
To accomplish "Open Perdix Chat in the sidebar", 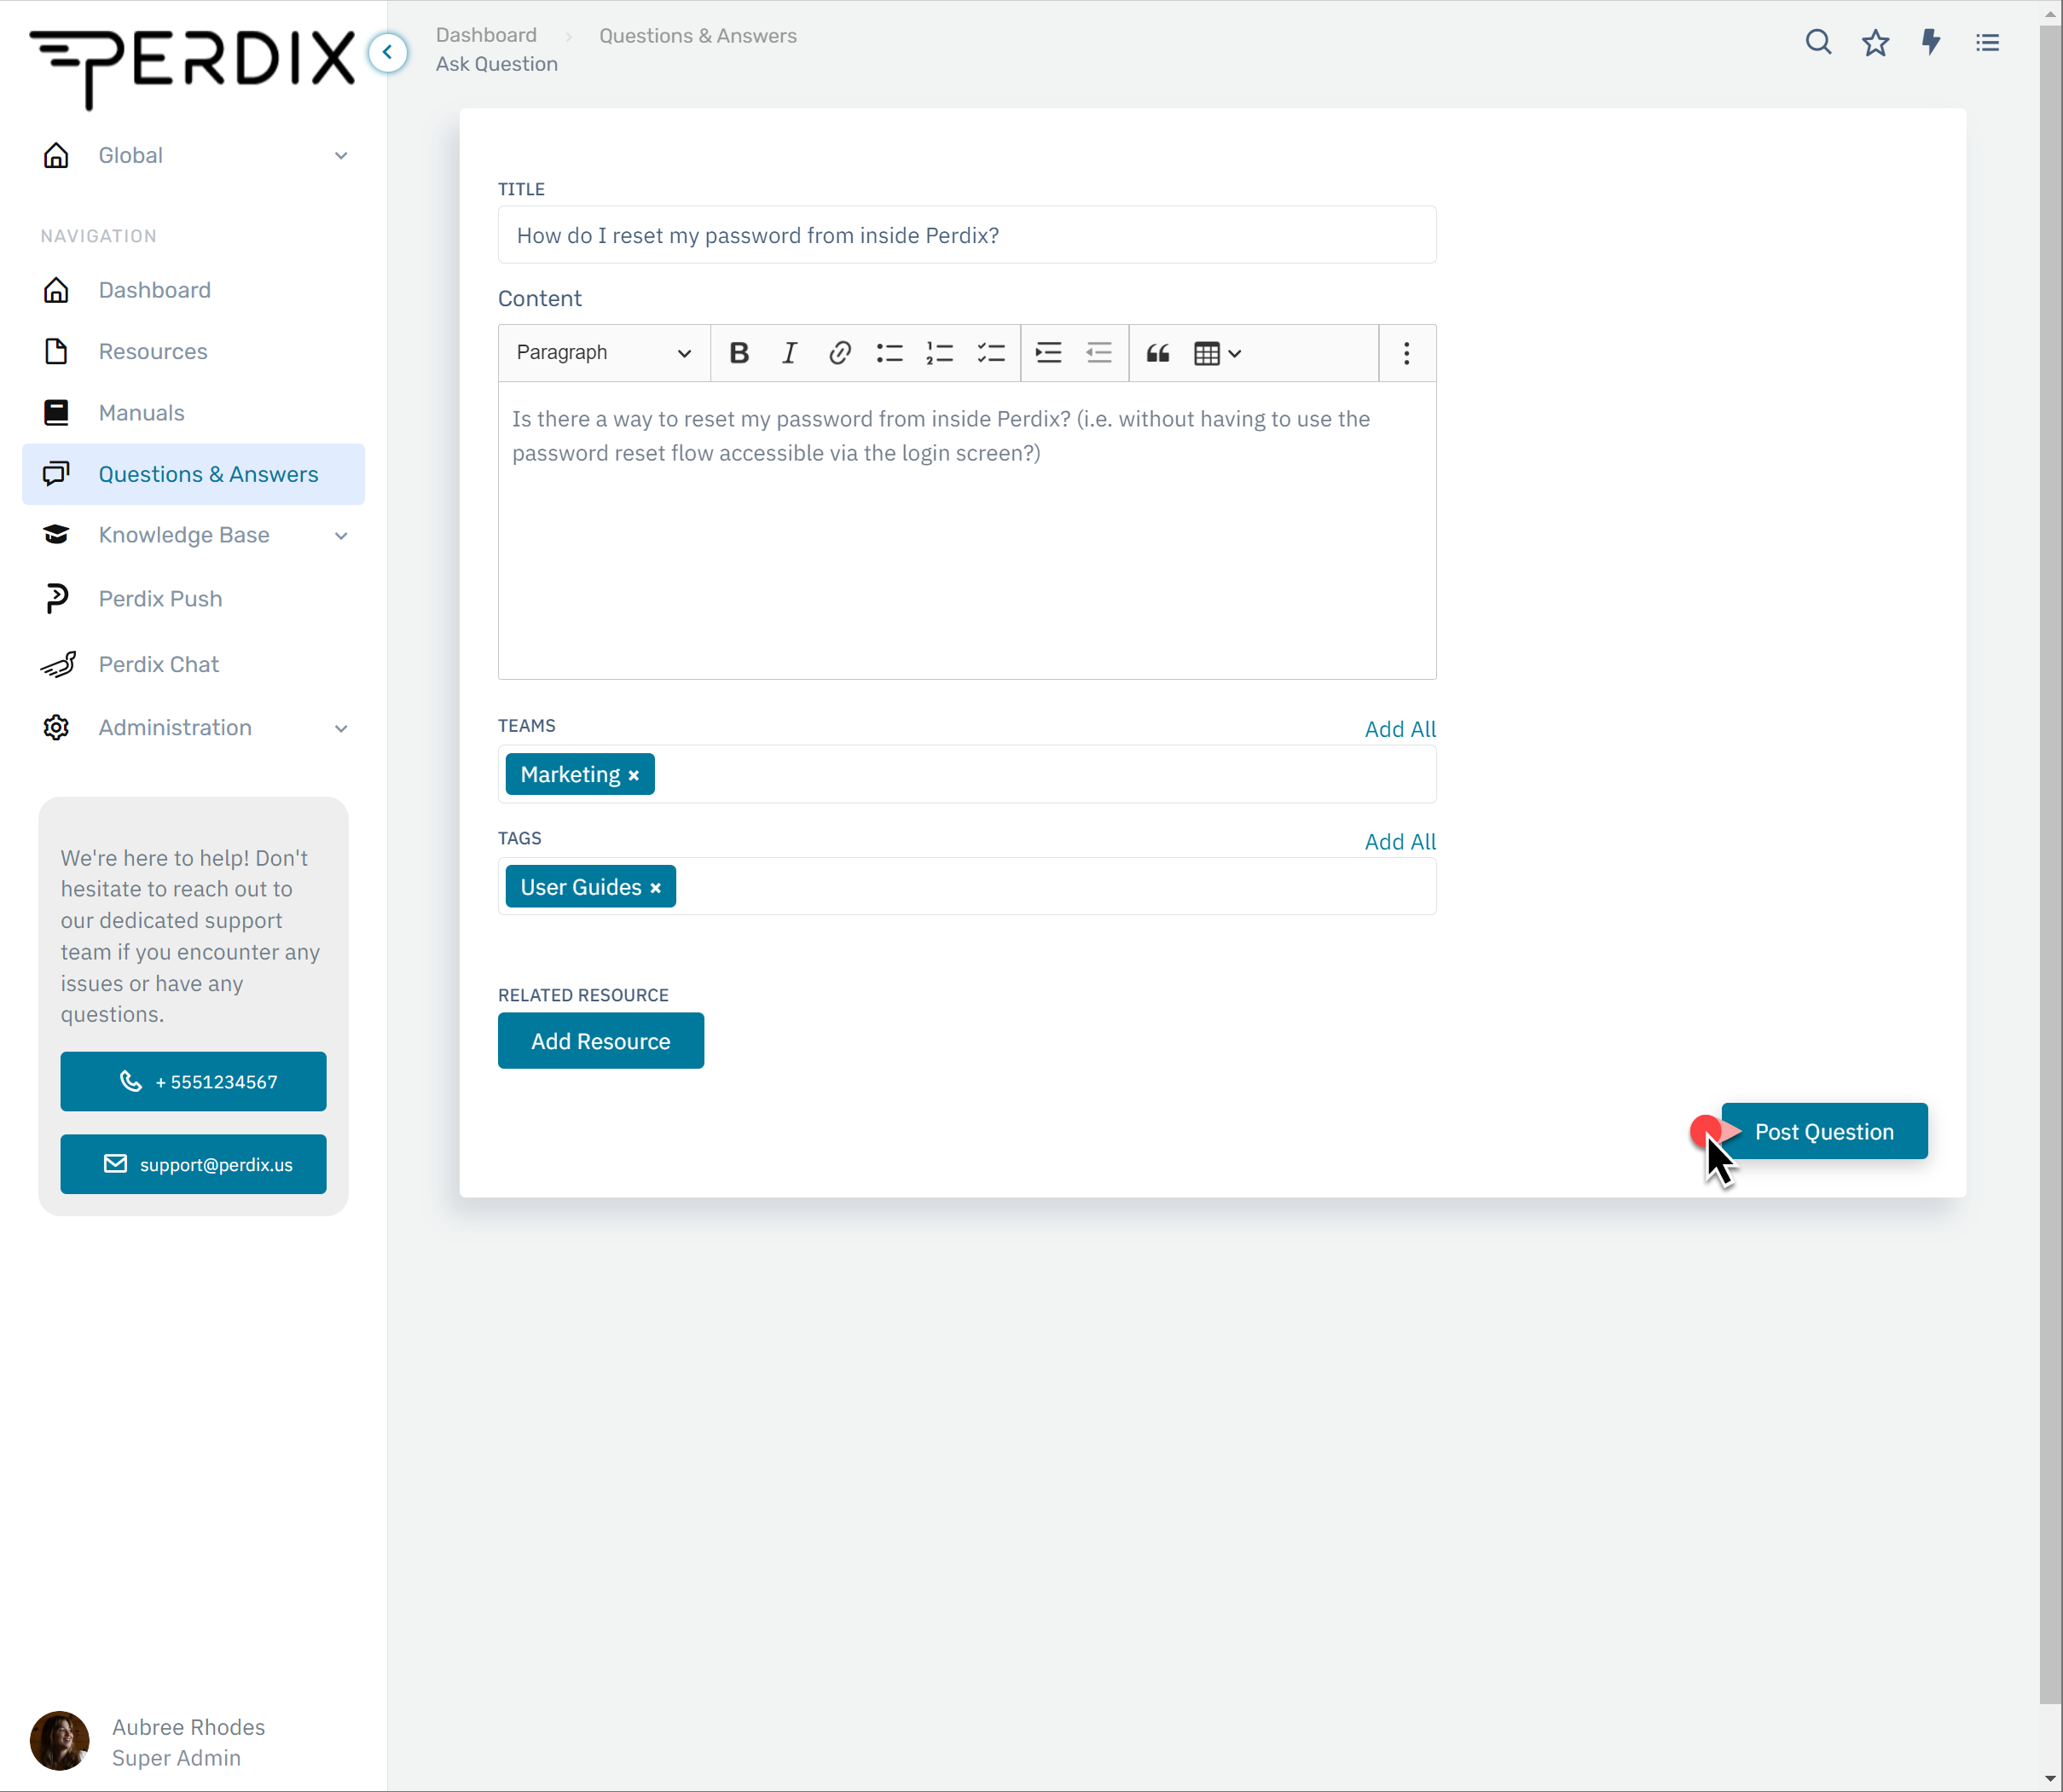I will tap(194, 664).
